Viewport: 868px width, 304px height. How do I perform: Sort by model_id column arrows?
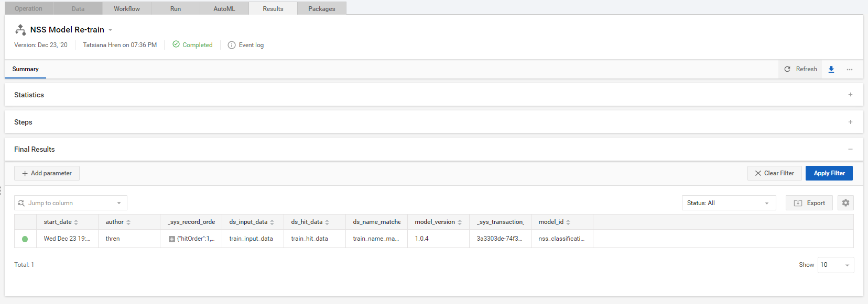pos(568,222)
